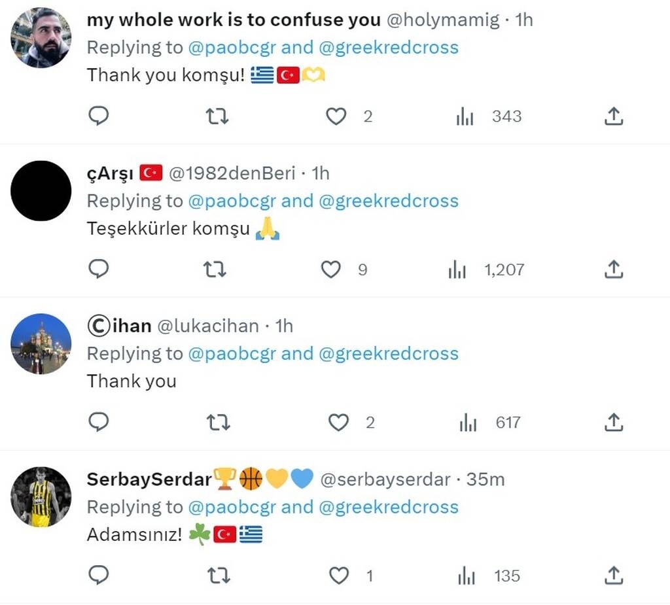The height and width of the screenshot is (605, 670).
Task: Retweet the 'Teşekkürler komşu' tweet
Action: pyautogui.click(x=215, y=269)
